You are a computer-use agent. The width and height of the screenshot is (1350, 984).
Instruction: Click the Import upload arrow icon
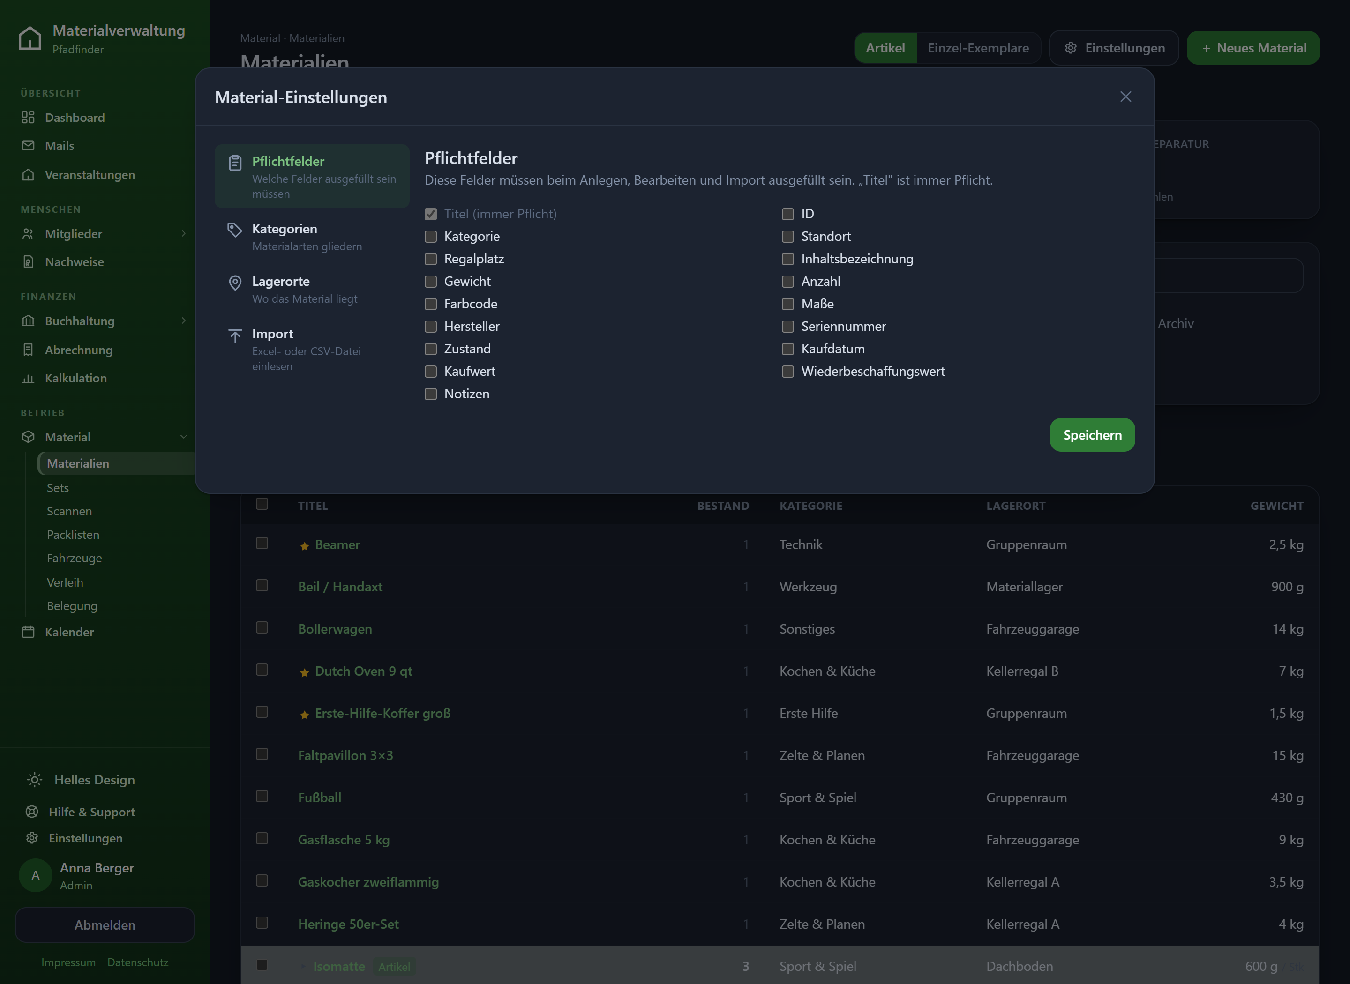[x=235, y=336]
